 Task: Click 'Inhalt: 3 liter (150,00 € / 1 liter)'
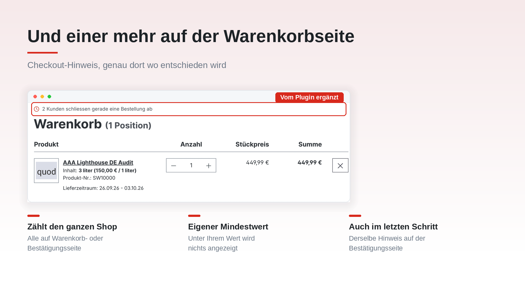[100, 170]
